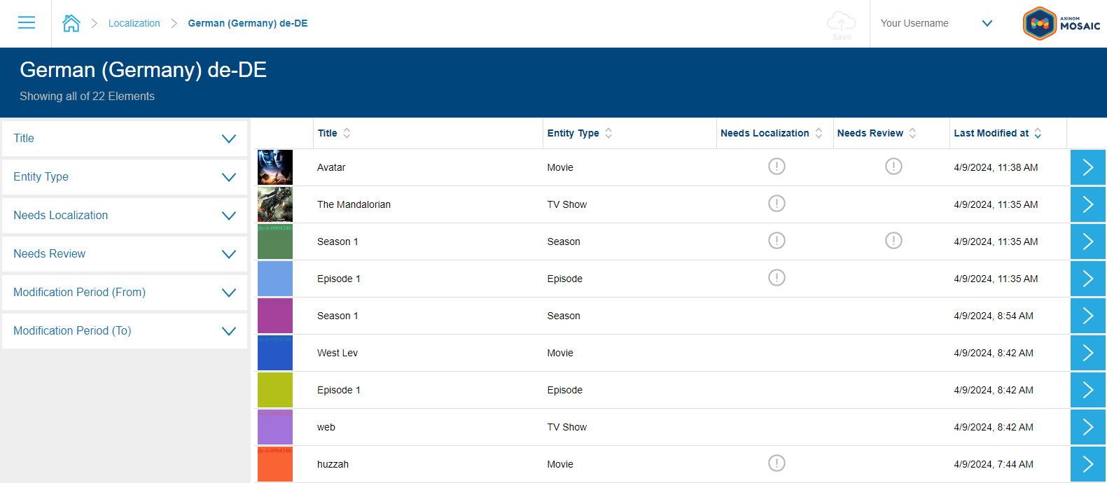The width and height of the screenshot is (1107, 483).
Task: Click the Localization breadcrumb link
Action: (x=134, y=23)
